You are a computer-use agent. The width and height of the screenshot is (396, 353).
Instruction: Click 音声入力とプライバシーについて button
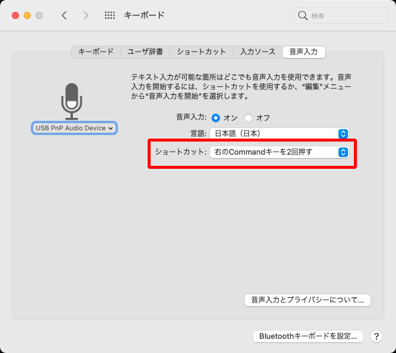coord(307,300)
